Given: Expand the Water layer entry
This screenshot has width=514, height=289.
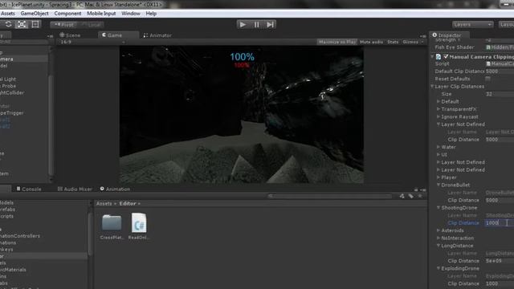Looking at the screenshot, I should (x=439, y=147).
